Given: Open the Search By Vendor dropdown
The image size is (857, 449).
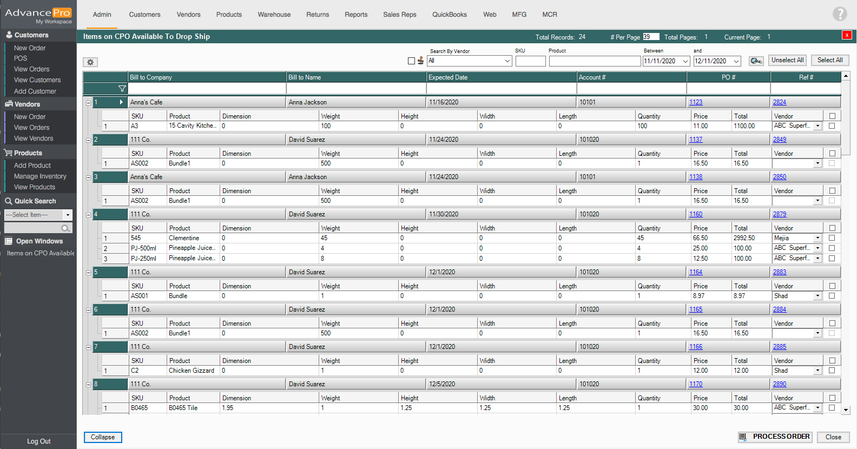Looking at the screenshot, I should click(x=507, y=61).
